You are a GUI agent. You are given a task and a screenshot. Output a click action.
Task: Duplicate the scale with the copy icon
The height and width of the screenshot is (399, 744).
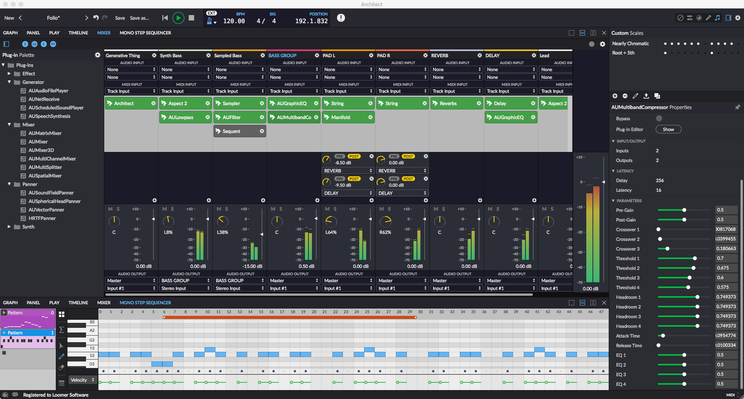click(657, 96)
